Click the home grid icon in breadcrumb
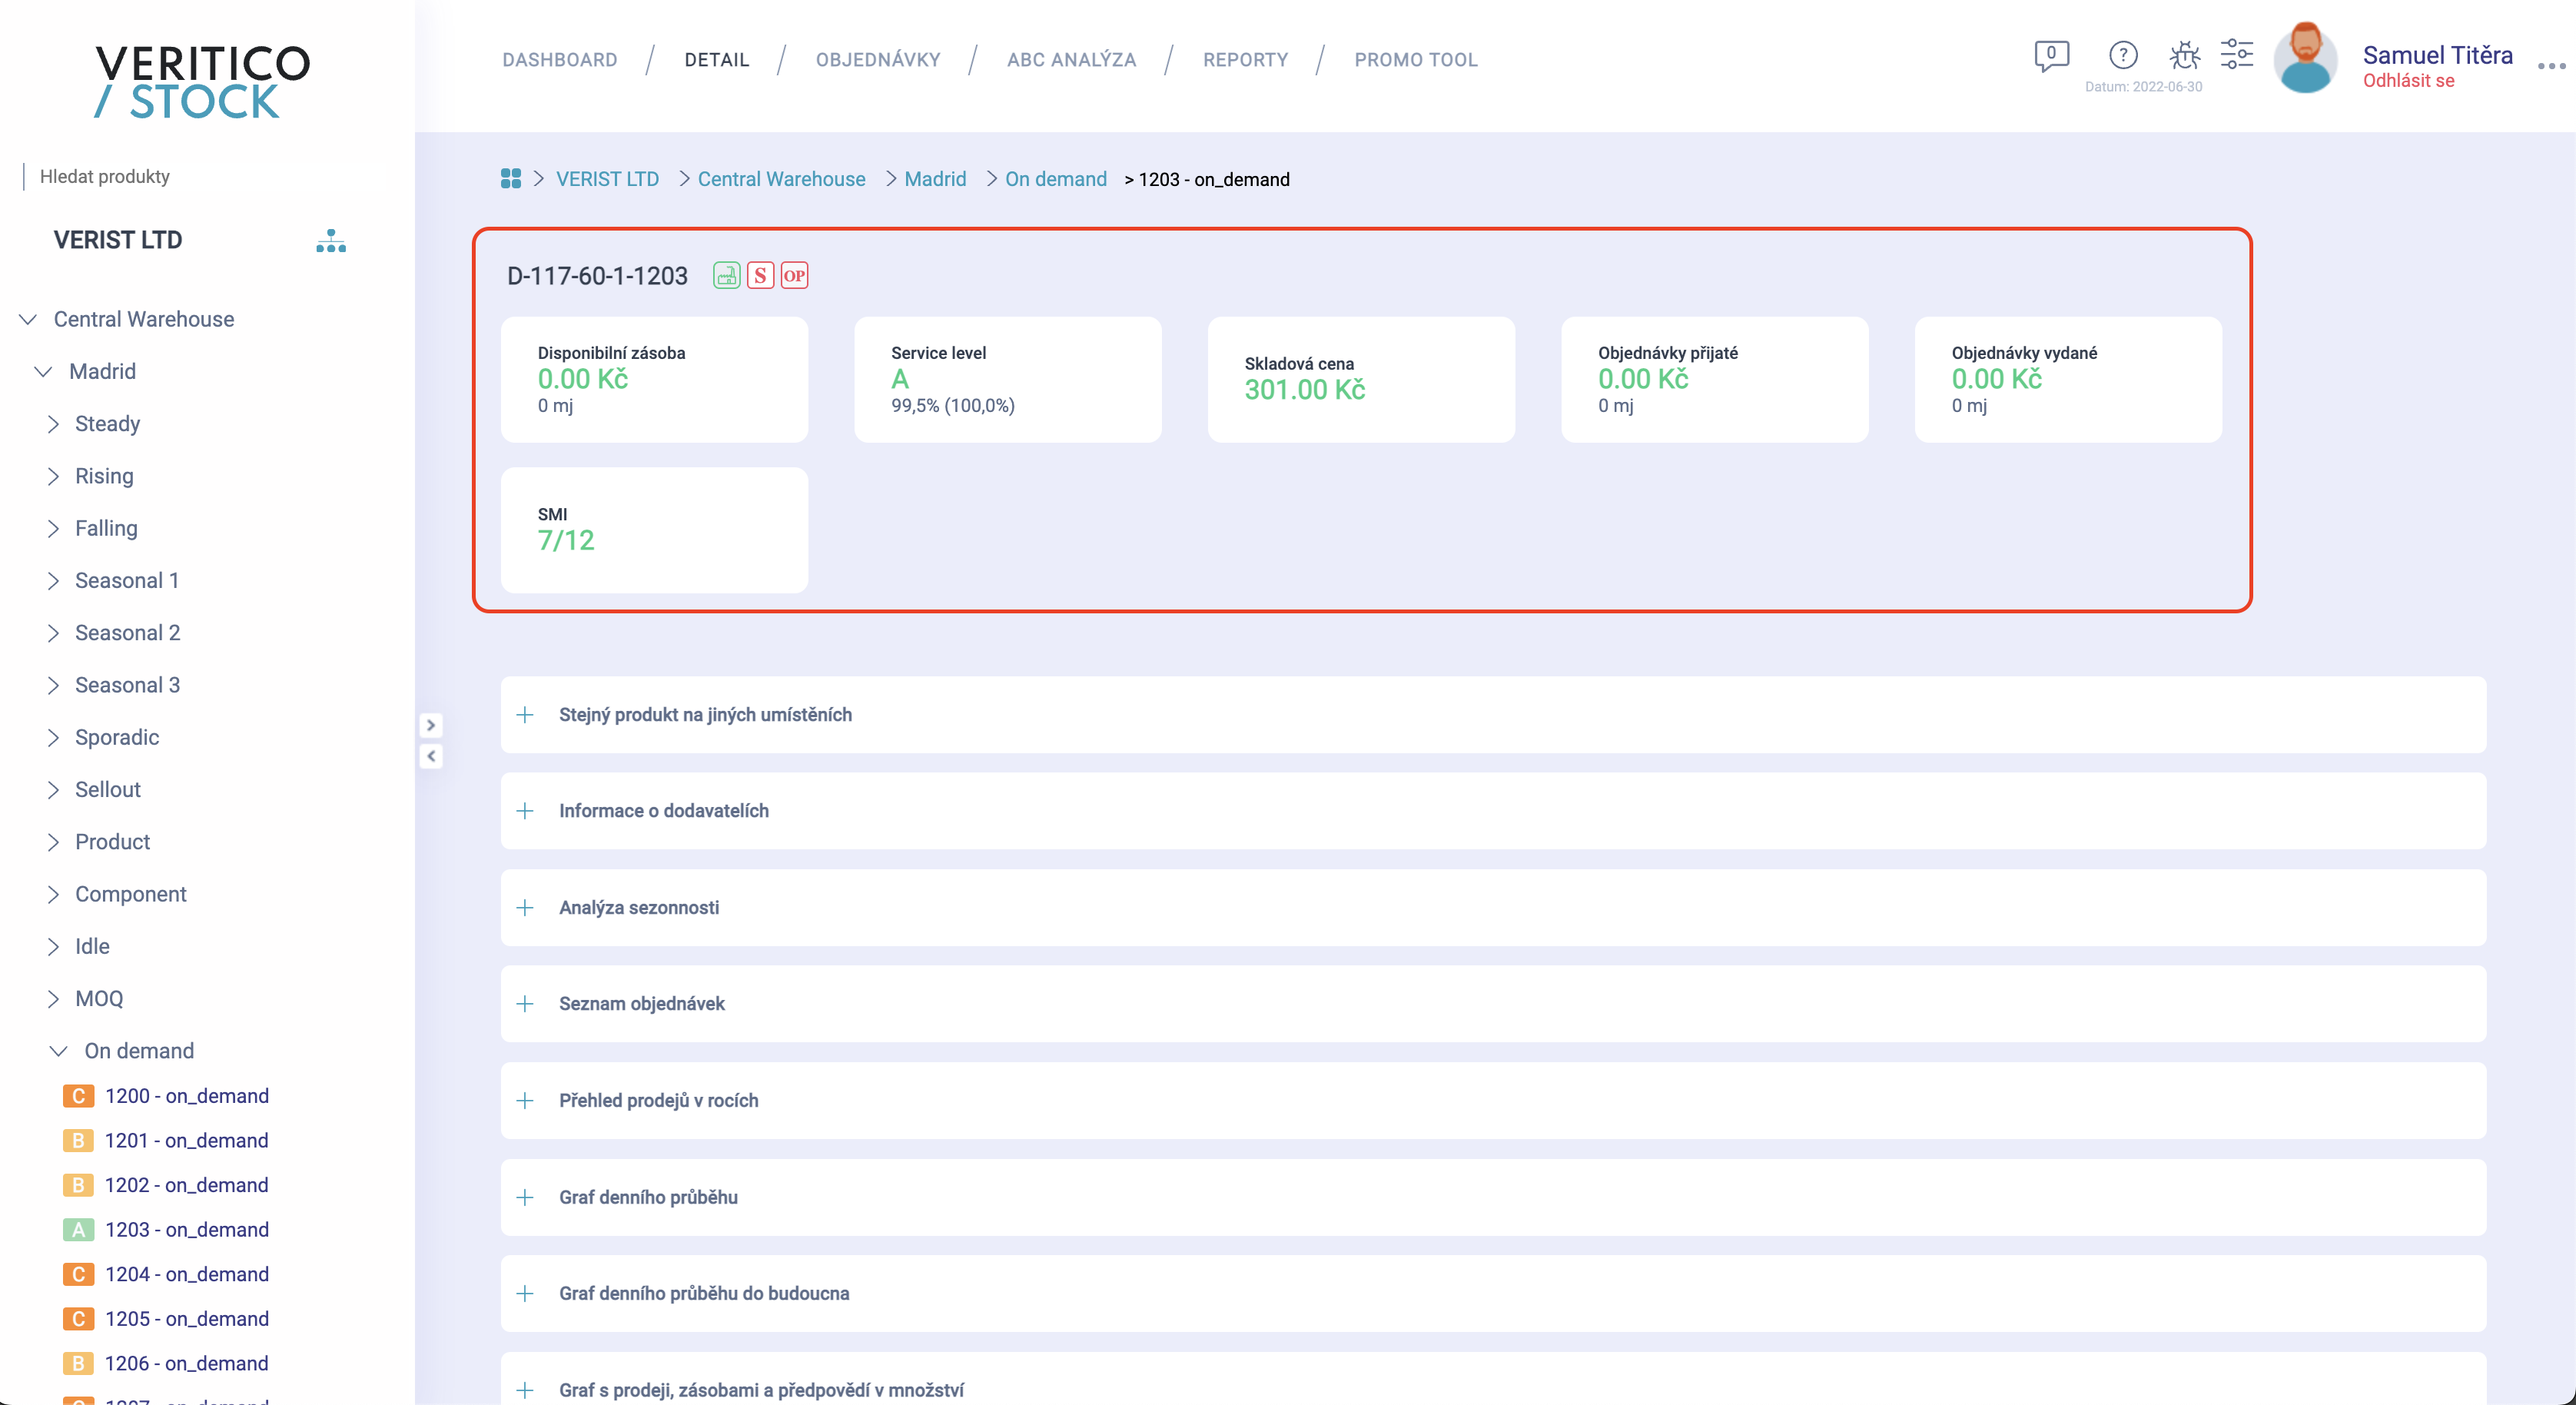The image size is (2576, 1405). [x=510, y=179]
